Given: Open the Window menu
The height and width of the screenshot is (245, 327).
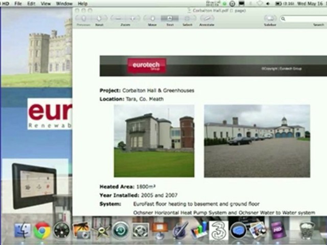Looking at the screenshot, I should [x=64, y=3].
